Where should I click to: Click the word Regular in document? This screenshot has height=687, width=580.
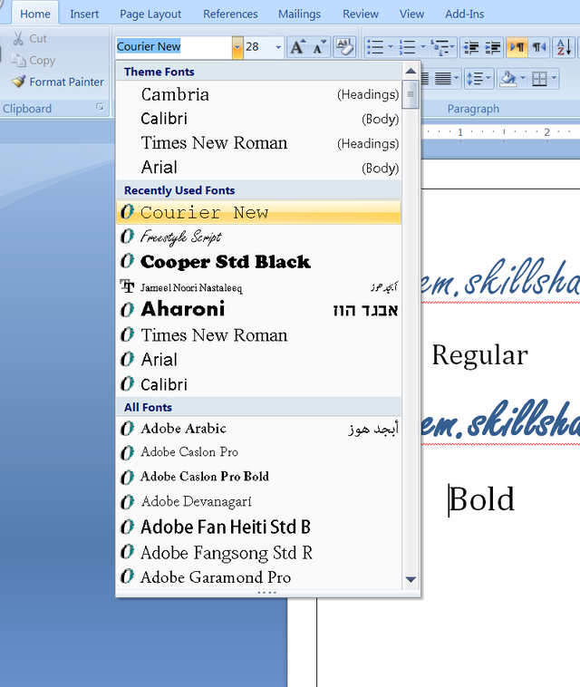pos(479,355)
